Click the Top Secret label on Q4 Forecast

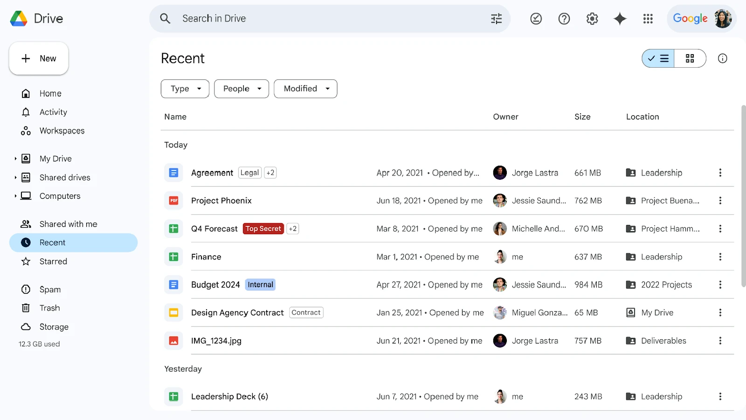(x=263, y=229)
